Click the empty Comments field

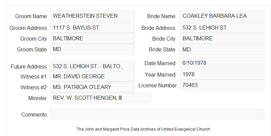tap(157, 114)
